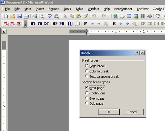This screenshot has height=131, width=165.
Task: Cancel the Break dialog
Action: coord(133,112)
